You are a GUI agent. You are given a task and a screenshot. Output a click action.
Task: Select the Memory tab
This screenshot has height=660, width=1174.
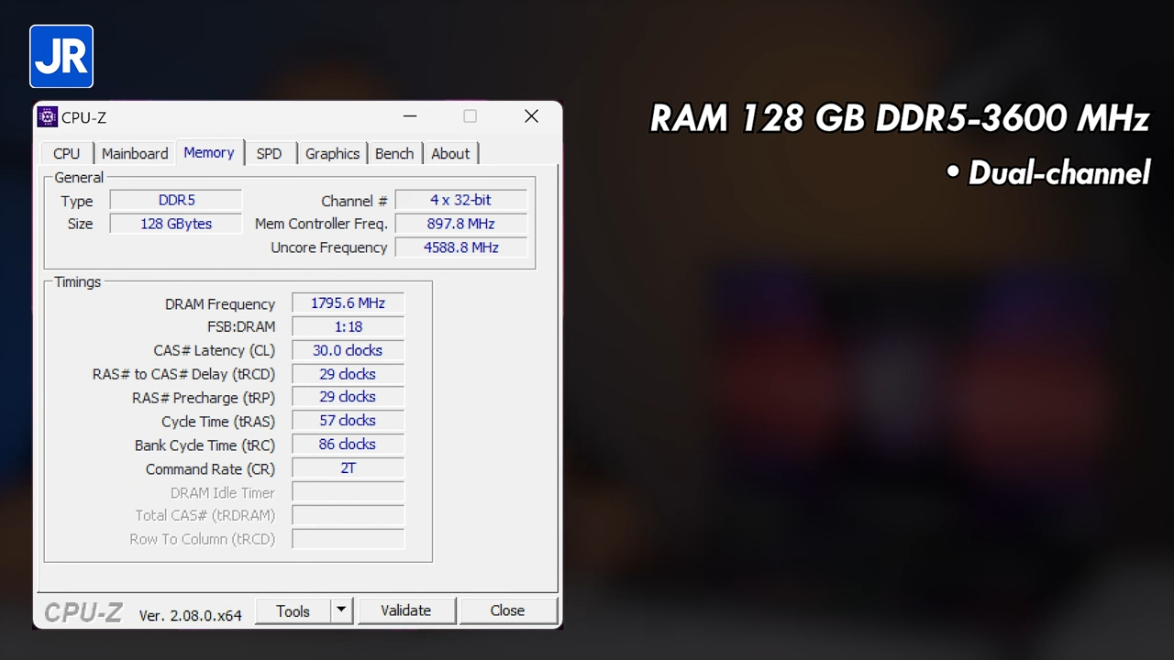209,153
